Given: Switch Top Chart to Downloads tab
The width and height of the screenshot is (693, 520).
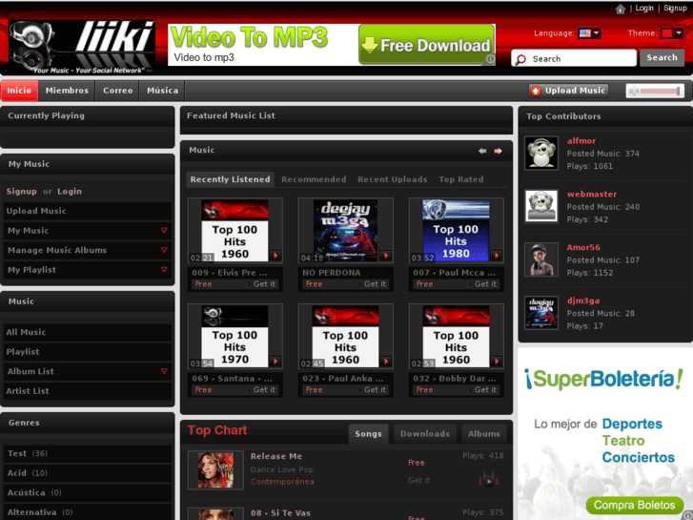Looking at the screenshot, I should point(425,434).
